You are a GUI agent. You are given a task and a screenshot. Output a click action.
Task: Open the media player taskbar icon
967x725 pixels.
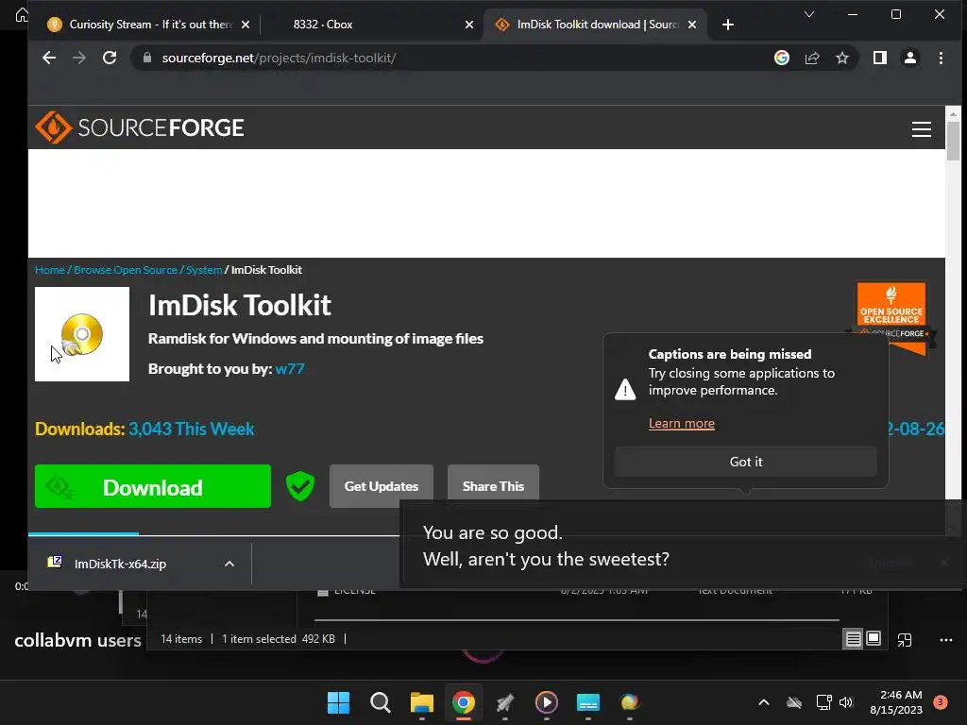[x=547, y=702]
